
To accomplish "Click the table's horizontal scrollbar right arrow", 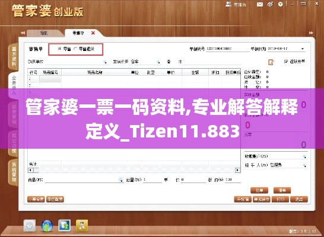I will coord(237,170).
